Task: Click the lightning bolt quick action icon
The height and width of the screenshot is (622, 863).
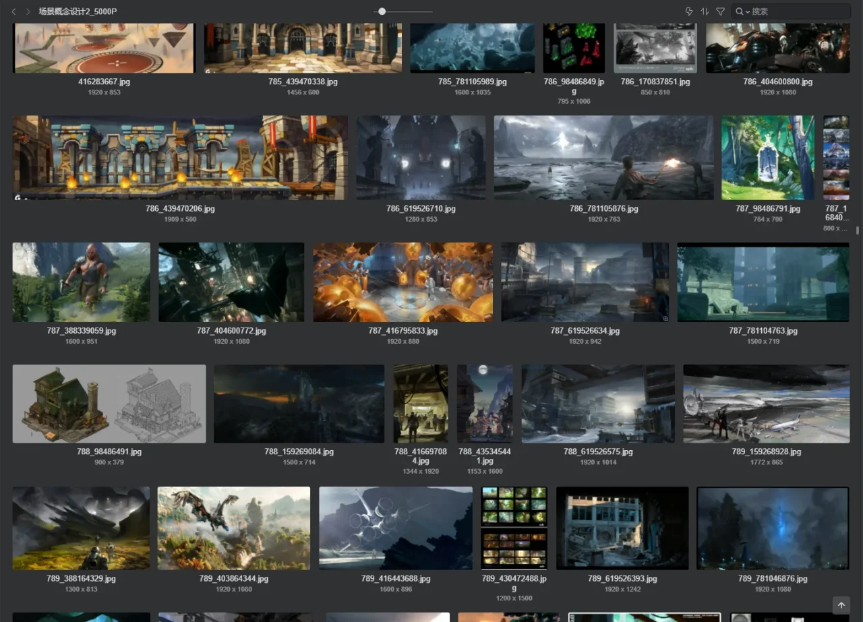Action: click(x=688, y=11)
